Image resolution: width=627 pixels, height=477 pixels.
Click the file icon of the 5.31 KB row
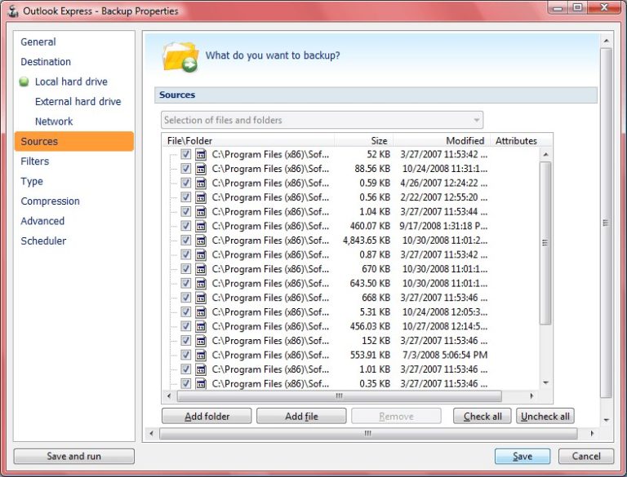pos(201,312)
